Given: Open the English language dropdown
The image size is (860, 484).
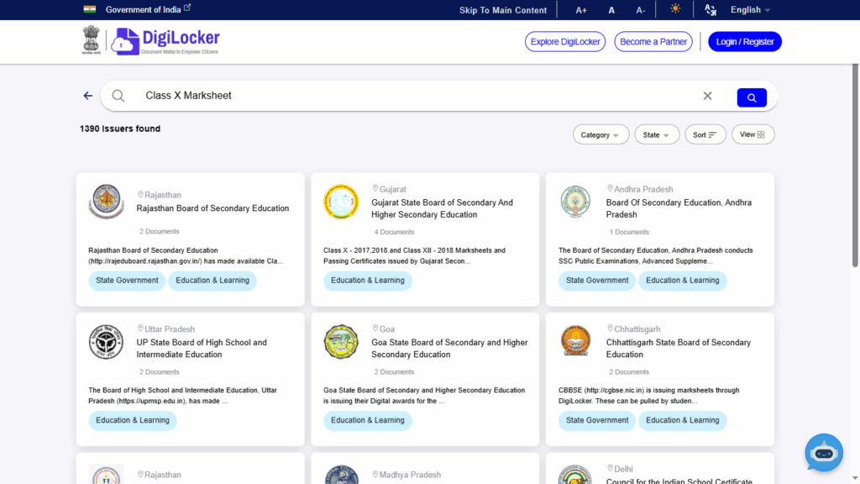Looking at the screenshot, I should (x=750, y=10).
